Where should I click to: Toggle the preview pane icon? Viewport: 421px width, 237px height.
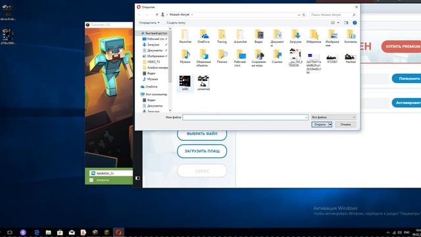click(x=346, y=23)
